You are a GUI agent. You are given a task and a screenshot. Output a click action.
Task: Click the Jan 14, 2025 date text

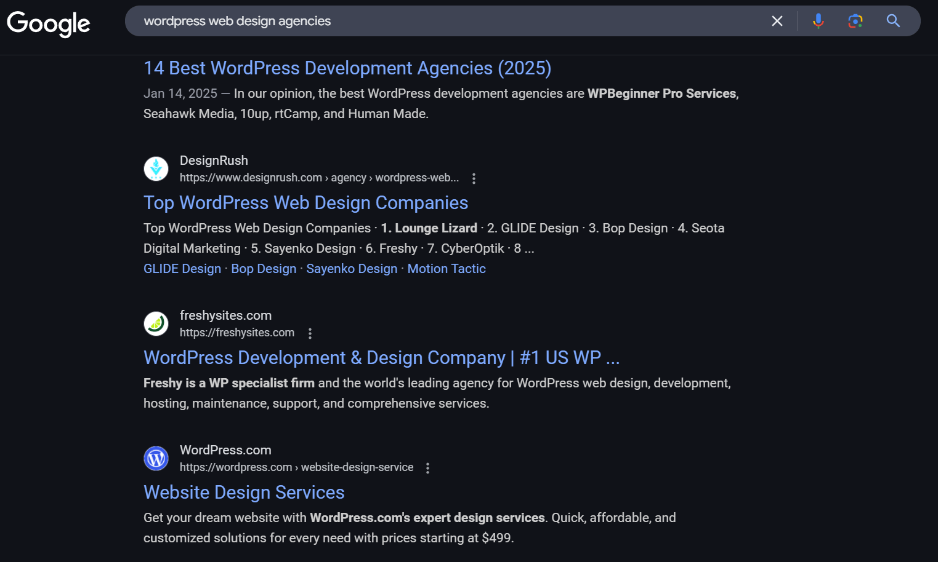[x=180, y=93]
